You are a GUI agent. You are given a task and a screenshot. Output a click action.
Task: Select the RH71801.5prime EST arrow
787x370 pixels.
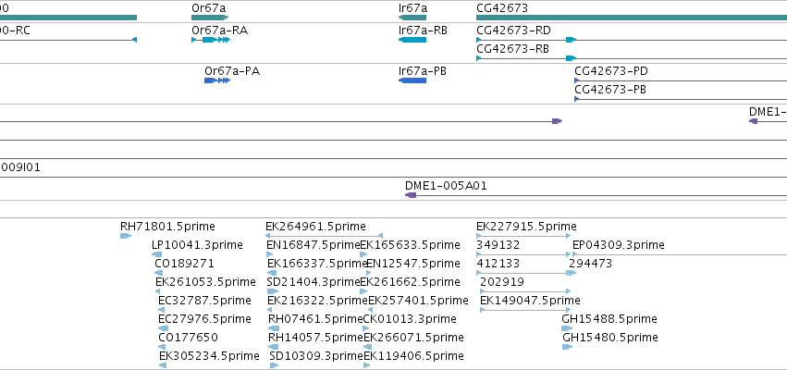[126, 236]
